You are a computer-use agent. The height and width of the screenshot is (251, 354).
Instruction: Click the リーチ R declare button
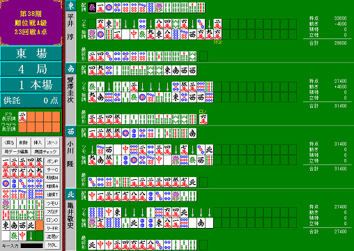52,228
